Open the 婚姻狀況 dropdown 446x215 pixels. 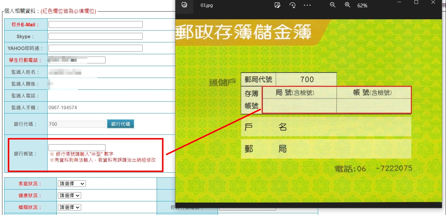(x=70, y=207)
